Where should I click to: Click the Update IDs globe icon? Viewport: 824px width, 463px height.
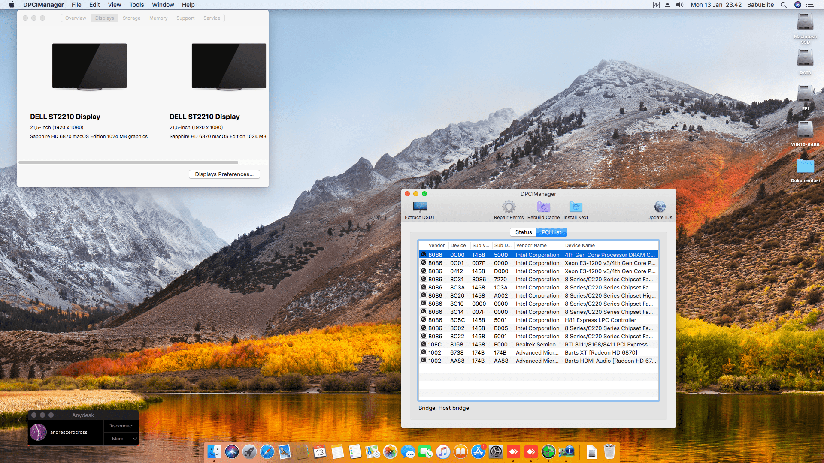pyautogui.click(x=660, y=207)
